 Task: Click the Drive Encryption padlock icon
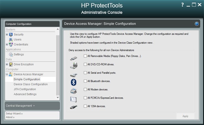(11, 64)
